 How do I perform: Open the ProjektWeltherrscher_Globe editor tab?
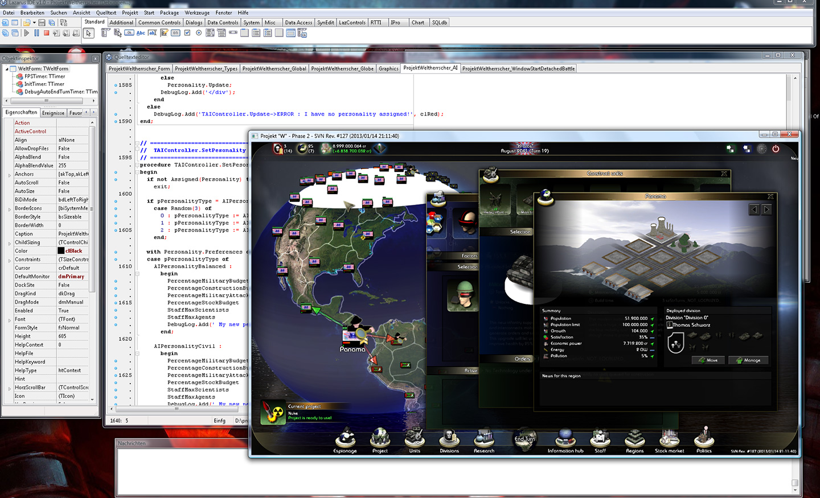[342, 68]
